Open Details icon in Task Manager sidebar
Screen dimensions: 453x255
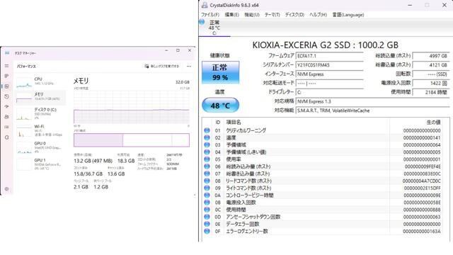click(6, 127)
